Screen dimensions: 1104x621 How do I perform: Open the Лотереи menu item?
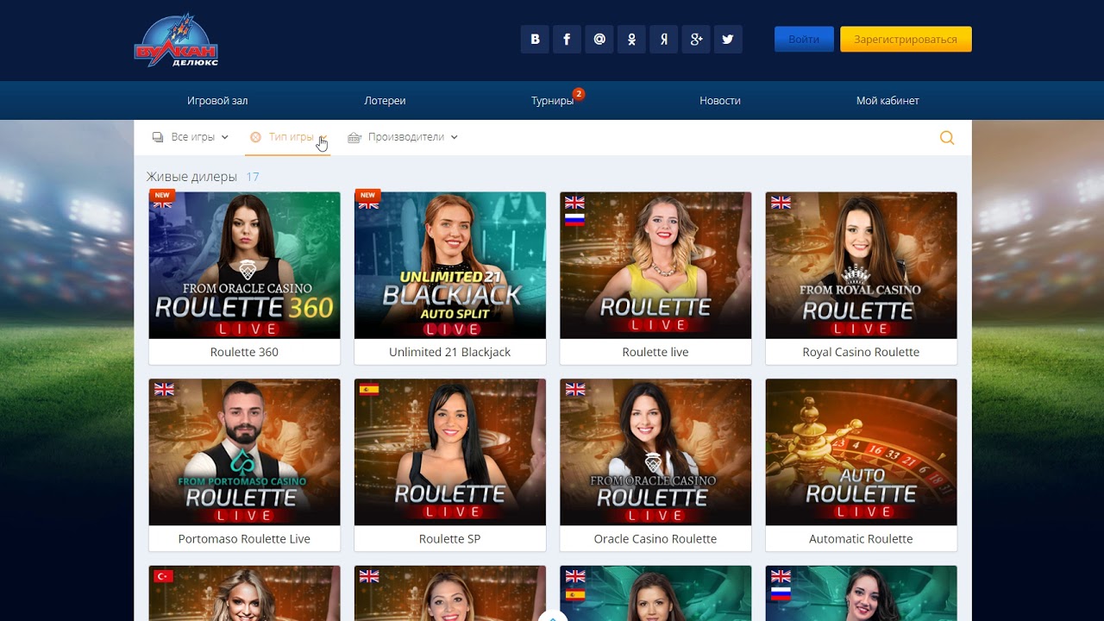[385, 101]
